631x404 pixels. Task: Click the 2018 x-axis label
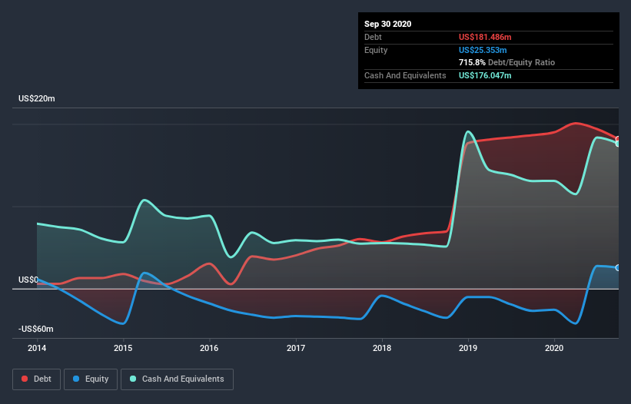coord(382,348)
